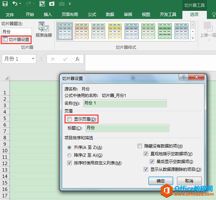Customize the Quick Access Toolbar dropdown
This screenshot has height=200, width=216.
(x=70, y=4)
